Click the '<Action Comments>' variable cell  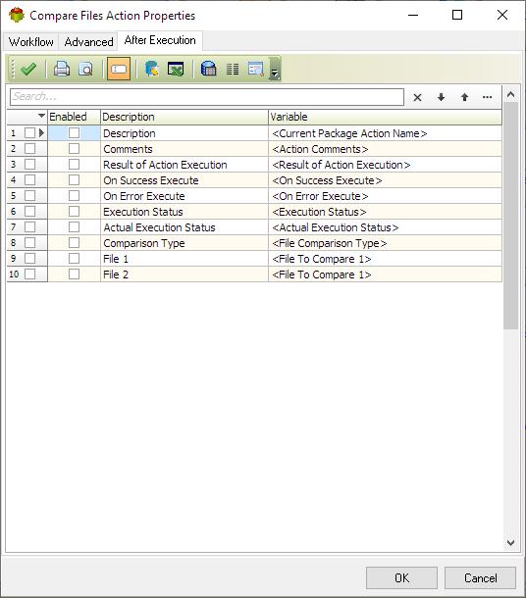click(385, 149)
